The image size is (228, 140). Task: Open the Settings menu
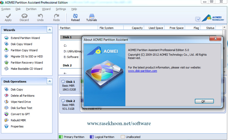pyautogui.click(x=61, y=9)
